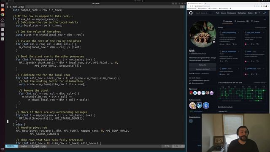270x152 pixels.
Task: Click the status emoji badge on avatar
Action: [214, 42]
